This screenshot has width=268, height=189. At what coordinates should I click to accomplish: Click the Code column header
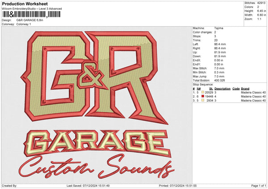click(x=236, y=88)
